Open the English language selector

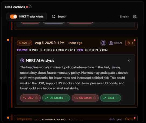tap(124, 17)
